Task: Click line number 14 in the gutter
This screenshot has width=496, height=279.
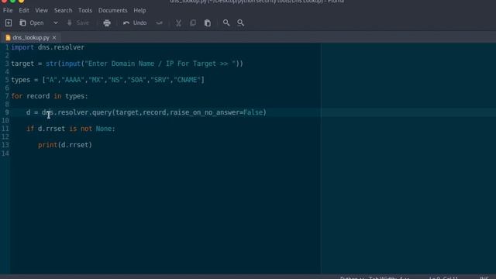Action: [5, 153]
